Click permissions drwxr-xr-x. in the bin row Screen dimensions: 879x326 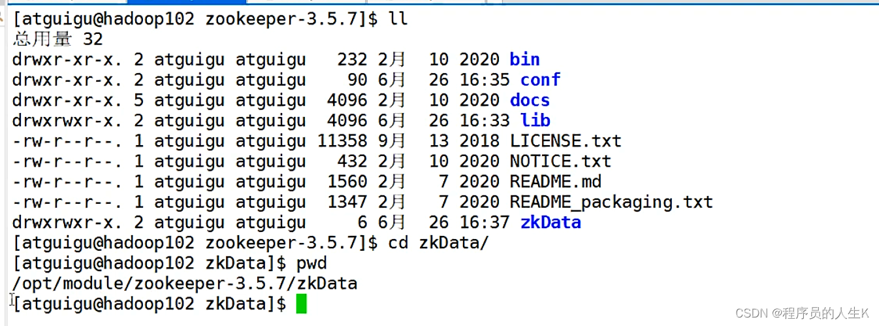point(67,59)
